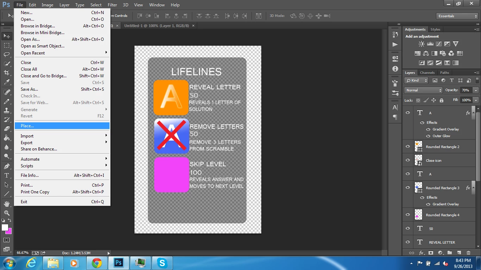Open the collapsed Character panel icon
This screenshot has height=270, width=481.
coord(395,108)
